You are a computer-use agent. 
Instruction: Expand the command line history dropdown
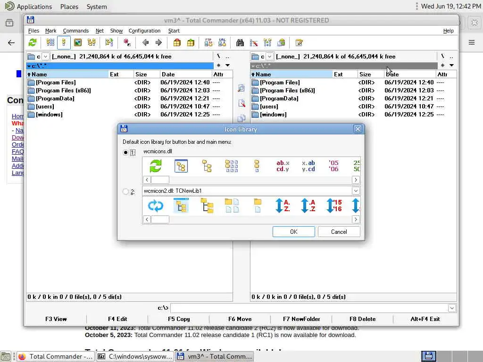(452, 308)
